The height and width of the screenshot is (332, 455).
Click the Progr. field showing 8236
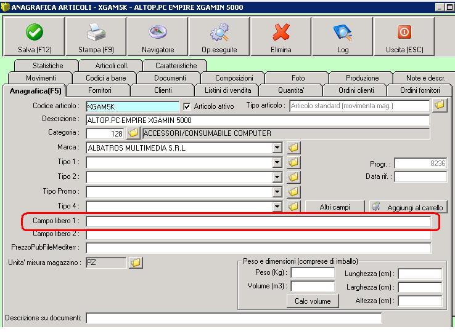(x=420, y=164)
